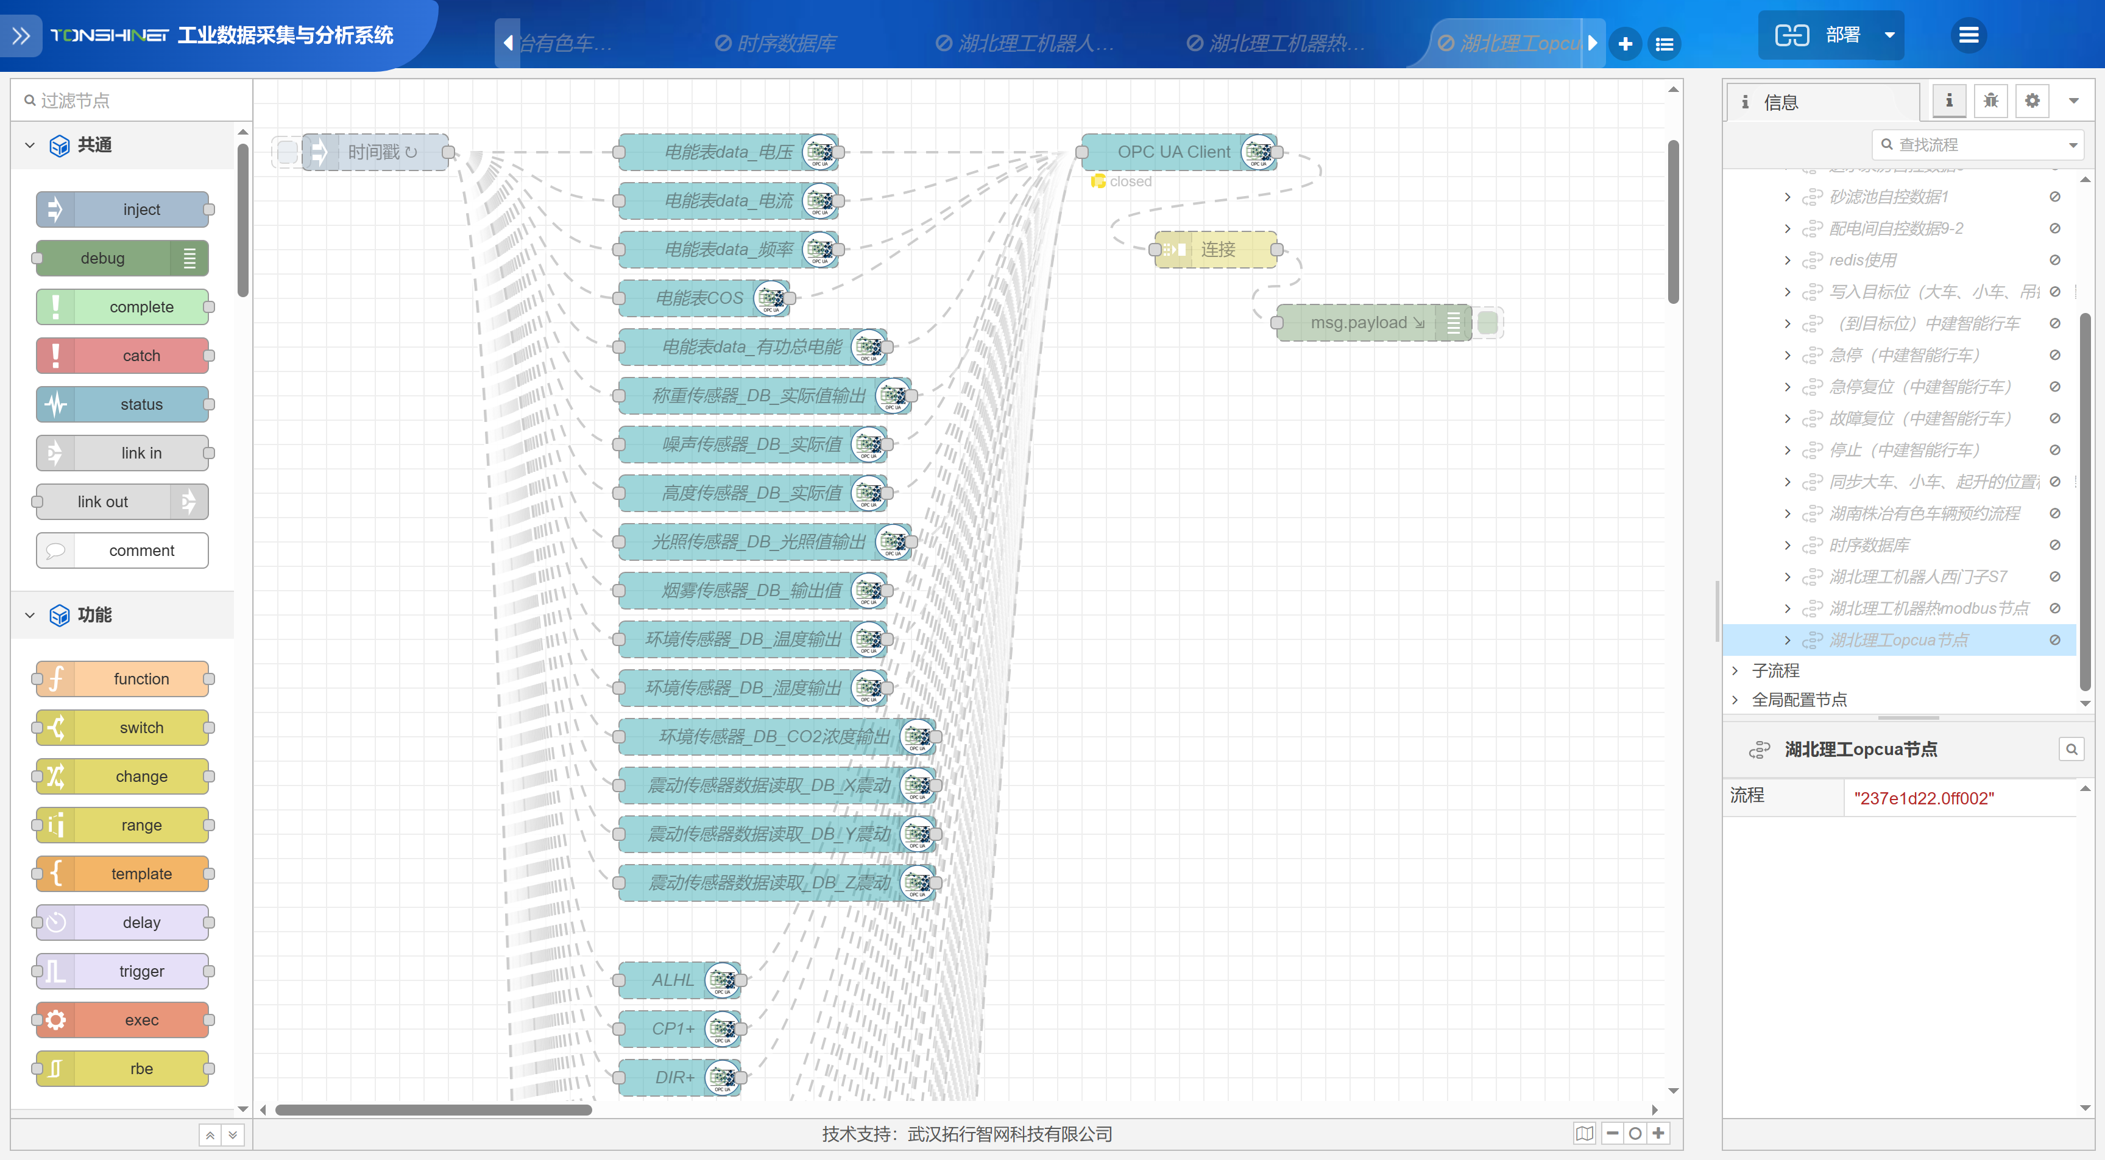Expand the 子流程 tree section
This screenshot has height=1160, width=2105.
pos(1735,670)
